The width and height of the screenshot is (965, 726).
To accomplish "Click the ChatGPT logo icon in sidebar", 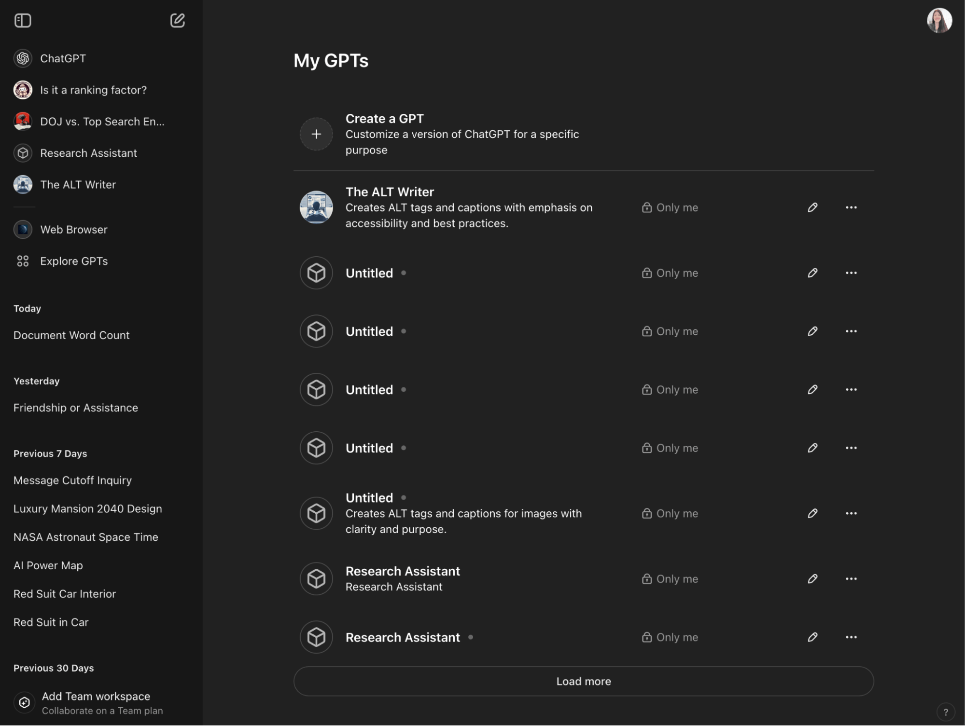I will pos(23,58).
